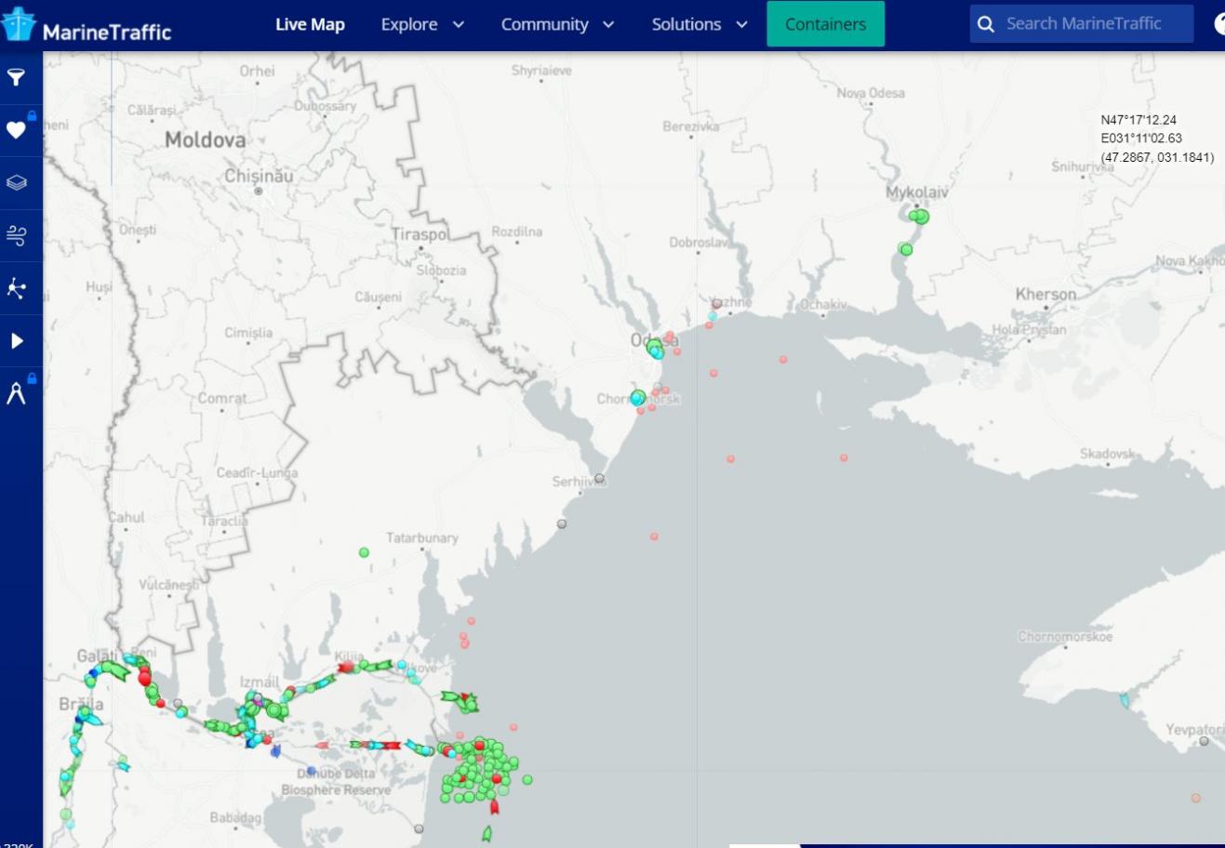Click the green vessel dot near Tatarbunary

pos(364,552)
